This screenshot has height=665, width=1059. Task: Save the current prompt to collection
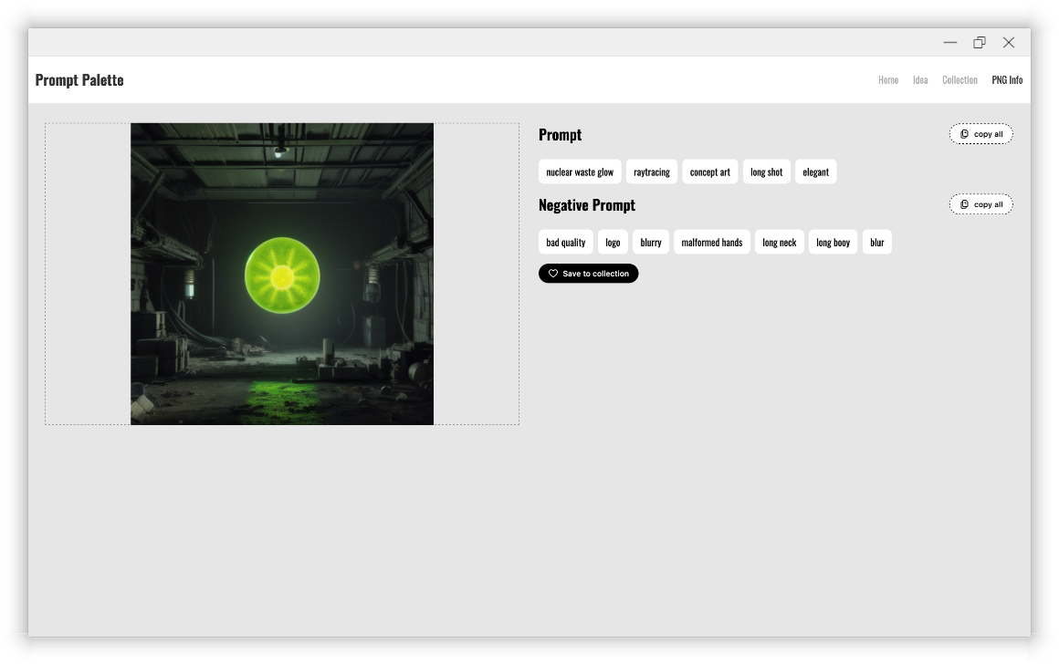588,273
